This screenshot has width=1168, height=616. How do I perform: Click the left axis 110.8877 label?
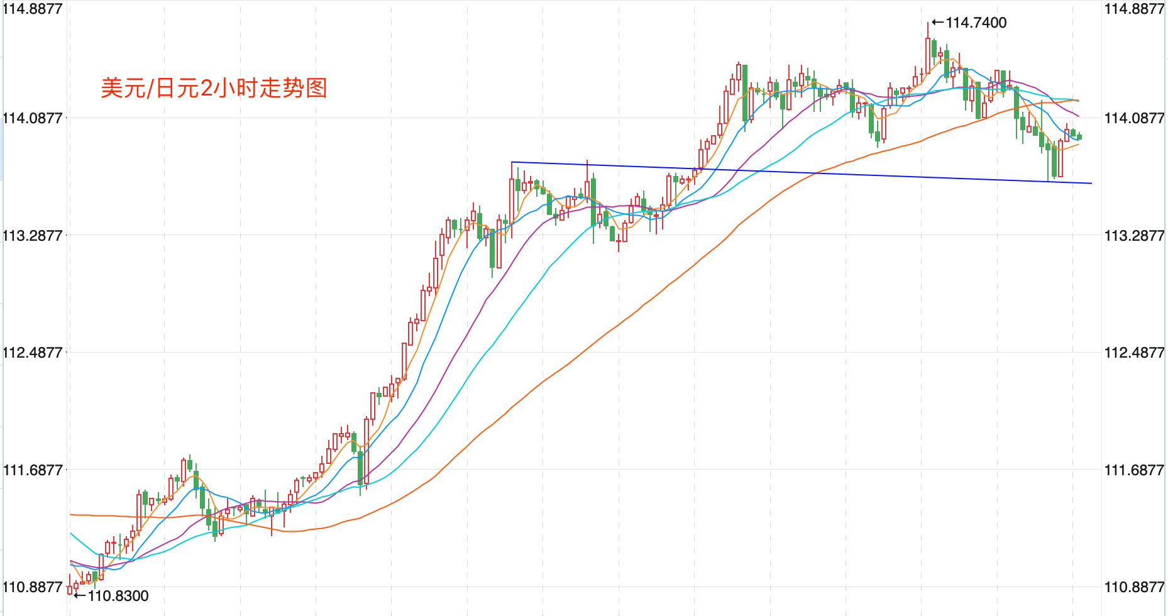(33, 587)
